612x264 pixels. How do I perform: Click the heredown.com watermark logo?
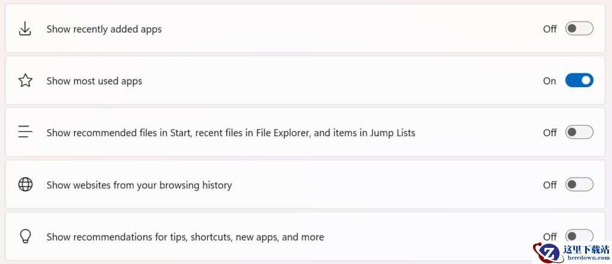pyautogui.click(x=572, y=252)
